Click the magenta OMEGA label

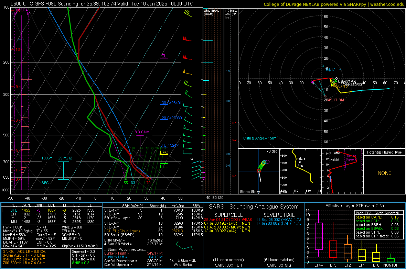pos(21,10)
